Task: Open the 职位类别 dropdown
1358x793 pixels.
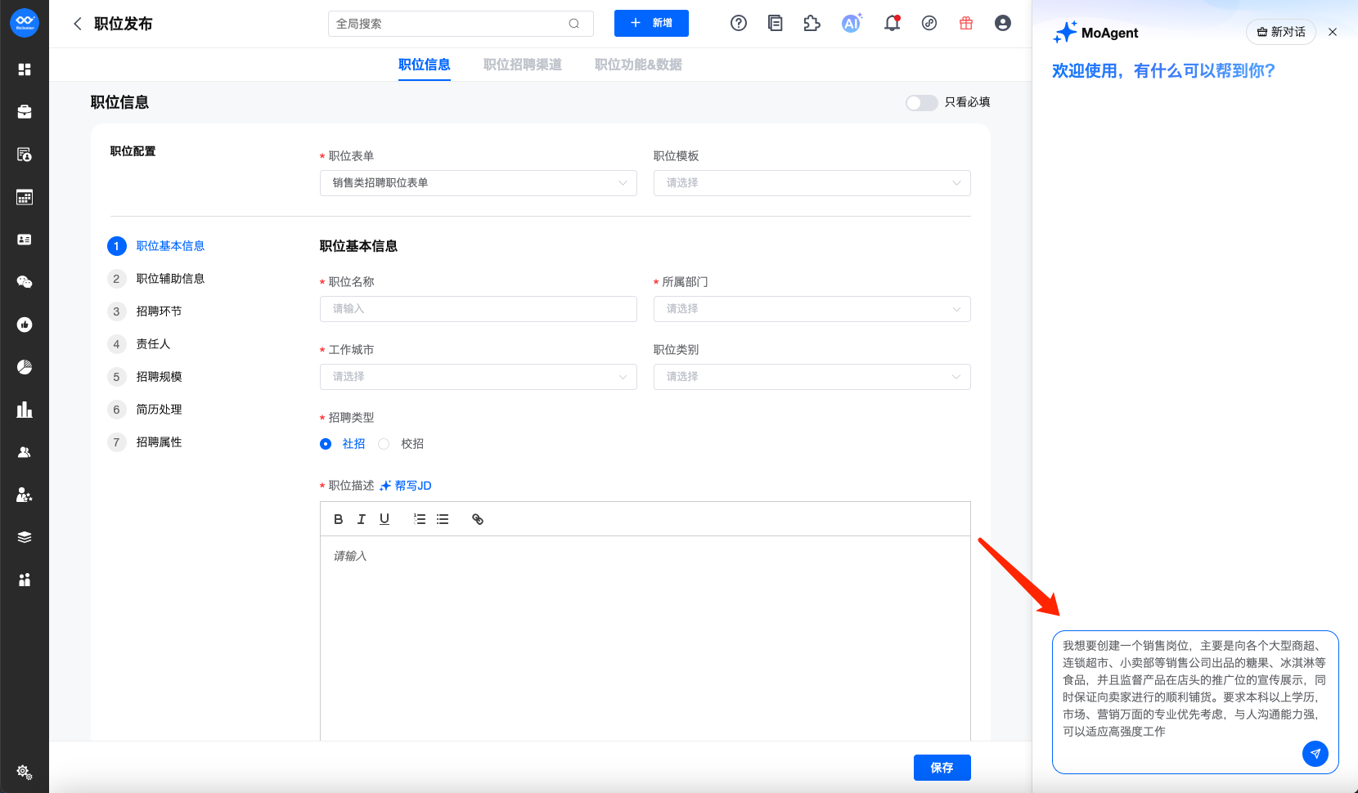Action: click(x=812, y=377)
